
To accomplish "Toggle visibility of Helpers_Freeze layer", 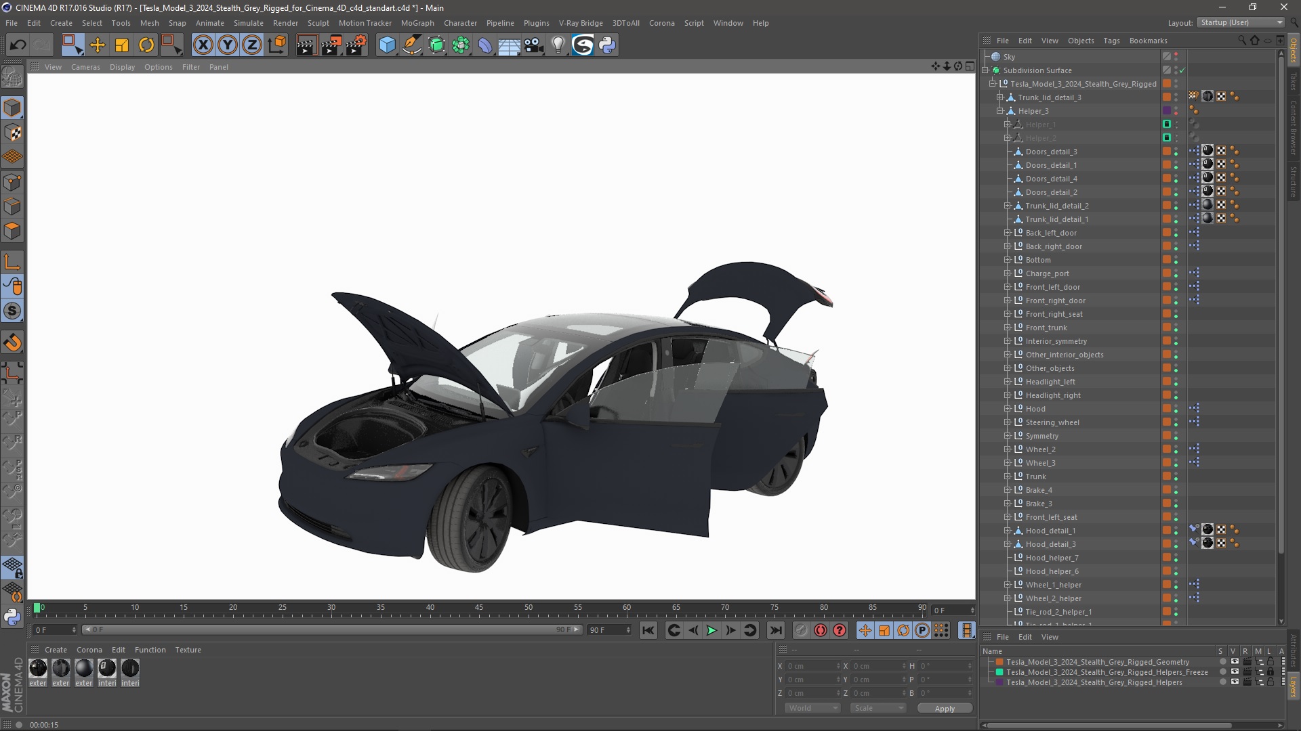I will point(1235,672).
